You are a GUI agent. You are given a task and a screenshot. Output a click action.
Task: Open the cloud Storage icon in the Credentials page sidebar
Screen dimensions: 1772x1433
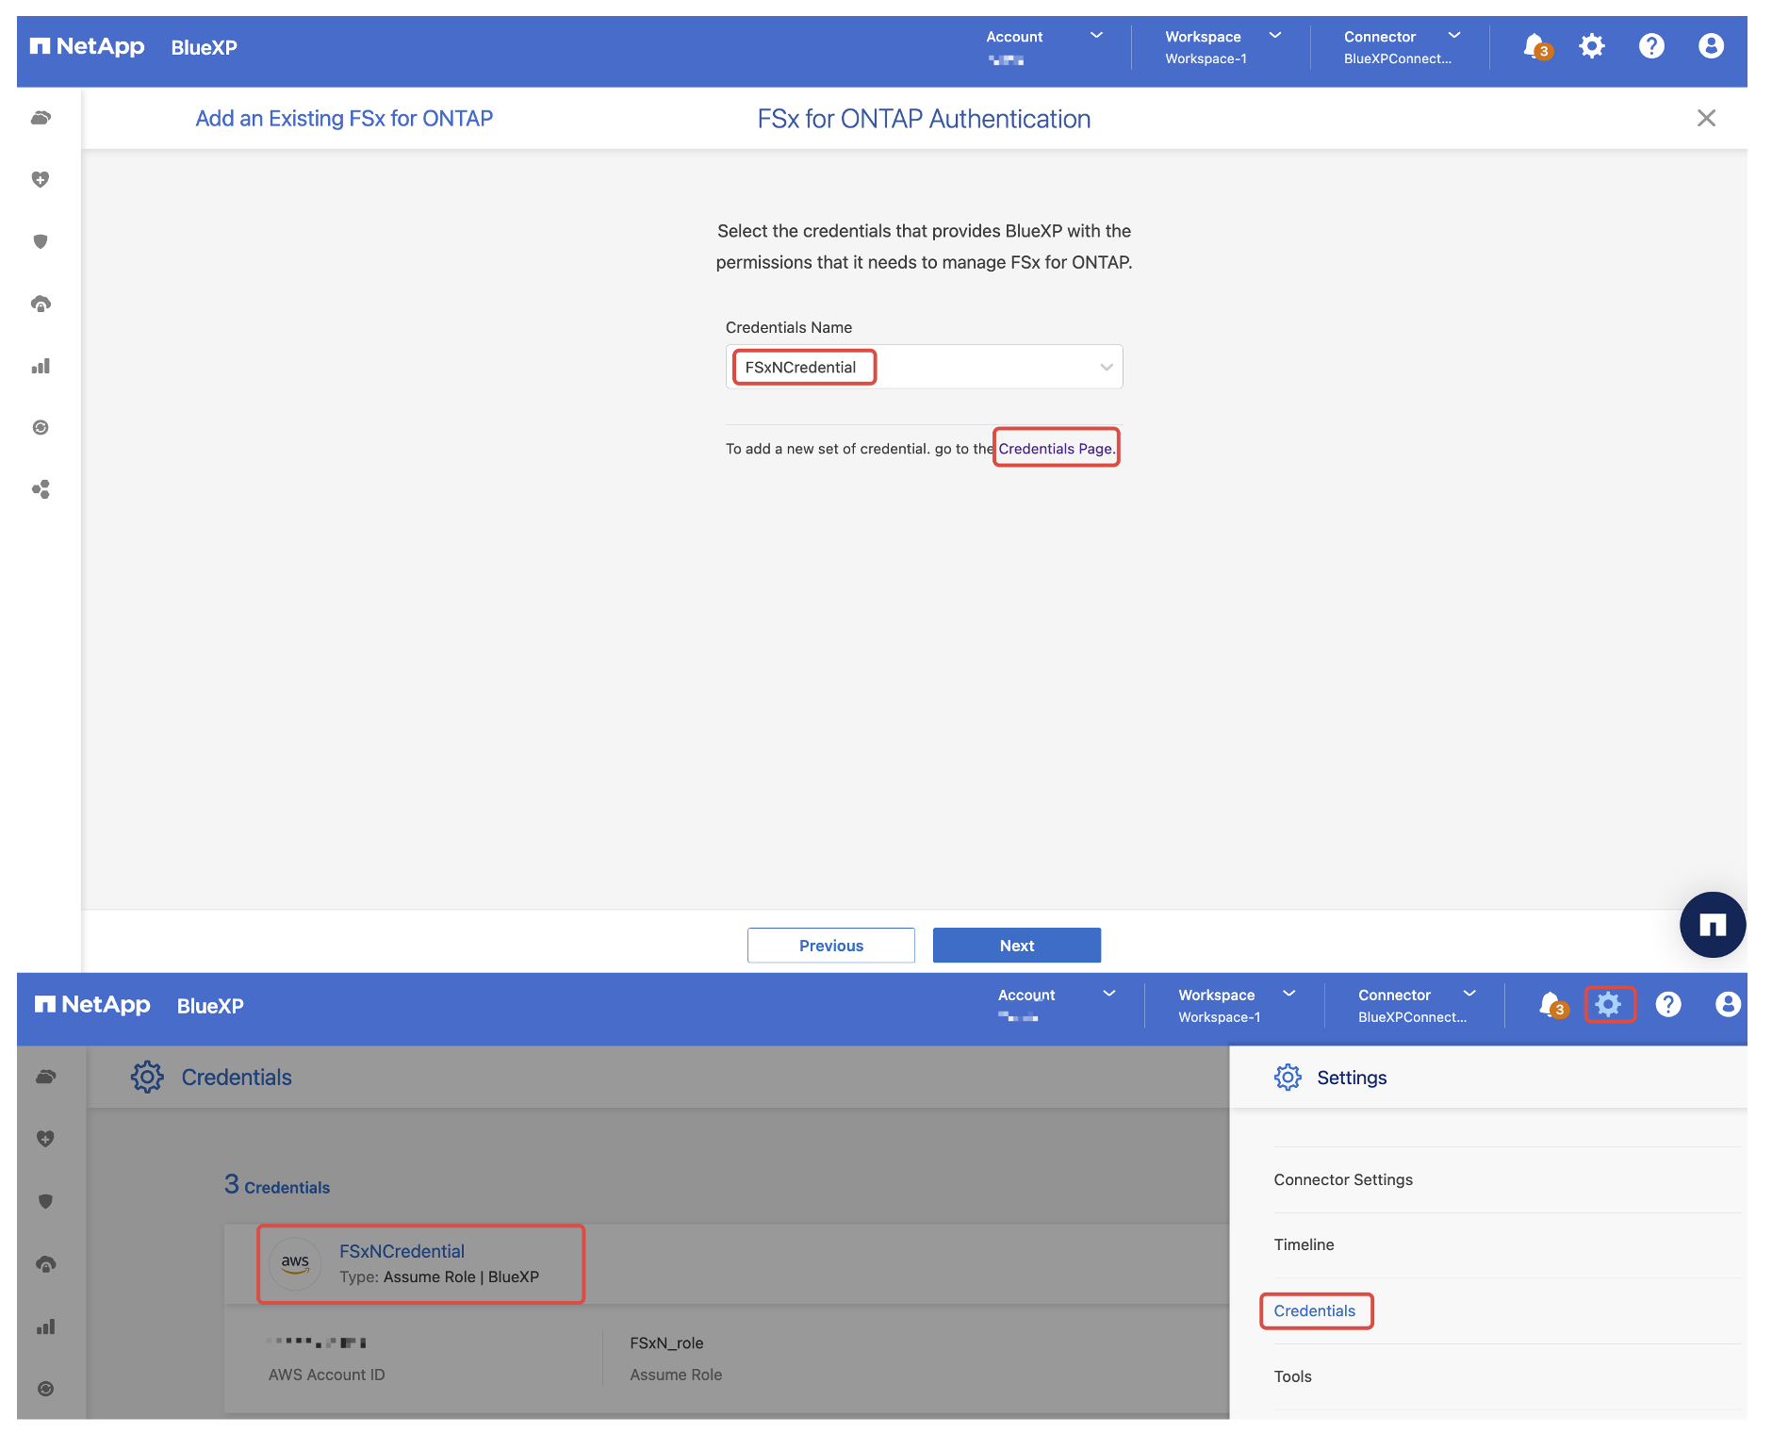(45, 1077)
